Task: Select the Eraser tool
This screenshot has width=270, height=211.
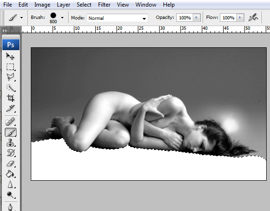Action: tap(10, 164)
